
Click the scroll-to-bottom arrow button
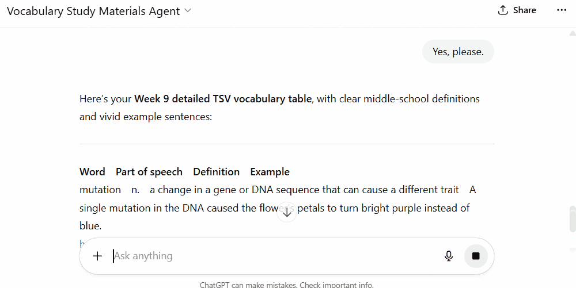click(x=287, y=213)
